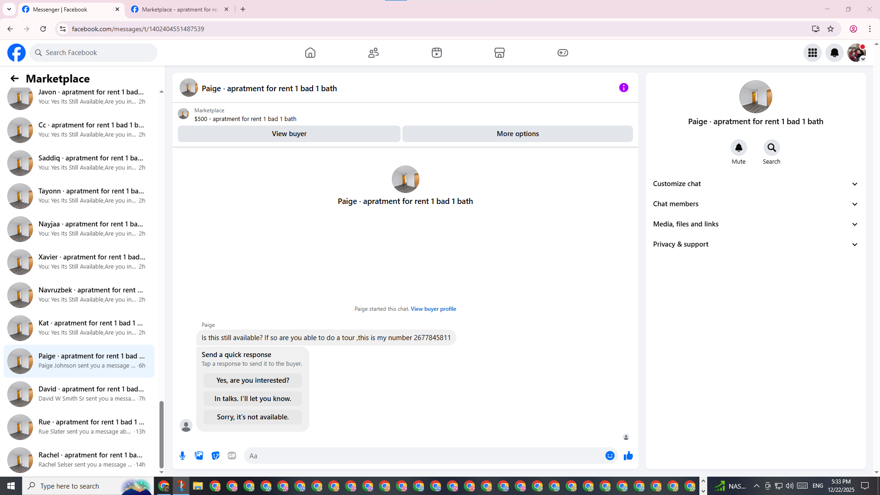
Task: Open the GIF picker icon
Action: tap(232, 456)
